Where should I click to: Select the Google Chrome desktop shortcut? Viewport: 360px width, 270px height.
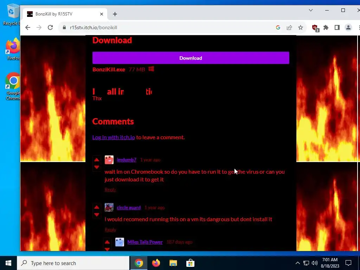click(13, 86)
